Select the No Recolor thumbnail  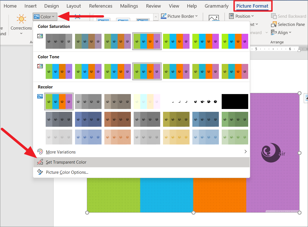59,101
